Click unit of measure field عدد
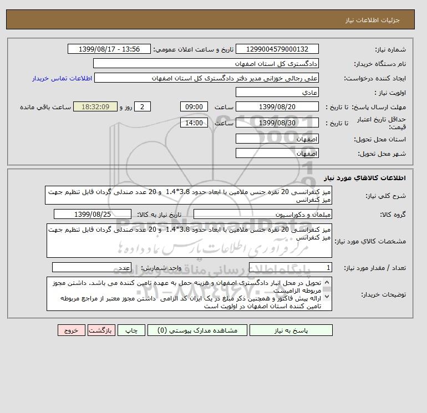 pyautogui.click(x=91, y=268)
